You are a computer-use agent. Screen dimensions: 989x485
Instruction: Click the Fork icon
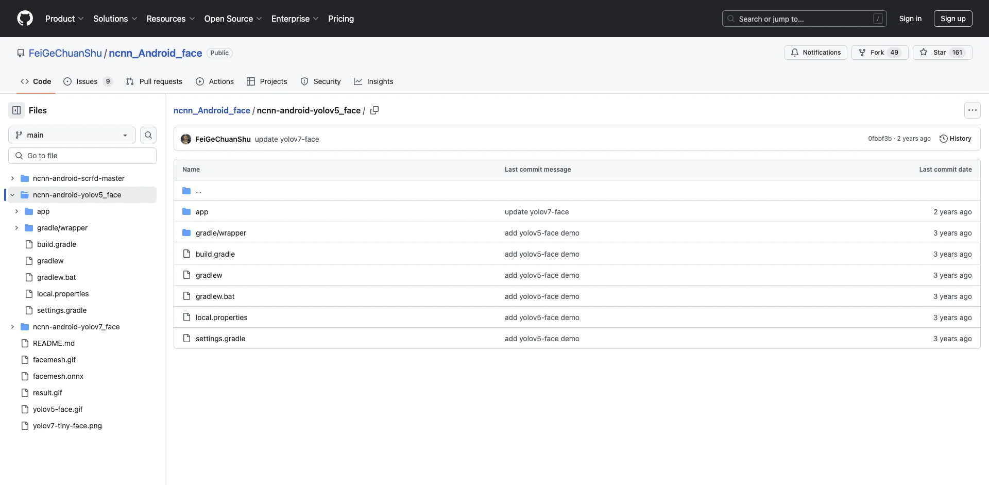pyautogui.click(x=862, y=53)
